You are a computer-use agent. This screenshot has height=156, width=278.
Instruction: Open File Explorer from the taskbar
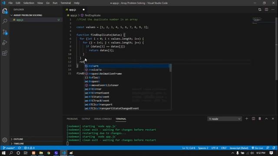click(x=41, y=153)
